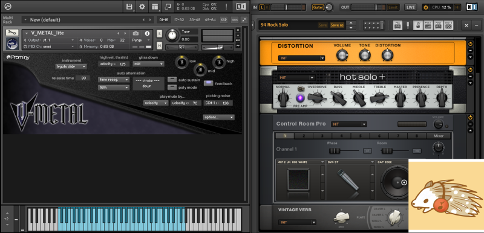
Task: Click the exclamation panic button in Kontakt
Action: [226, 7]
